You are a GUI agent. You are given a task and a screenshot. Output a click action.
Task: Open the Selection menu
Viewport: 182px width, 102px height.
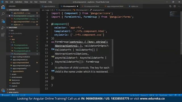[x=18, y=2]
